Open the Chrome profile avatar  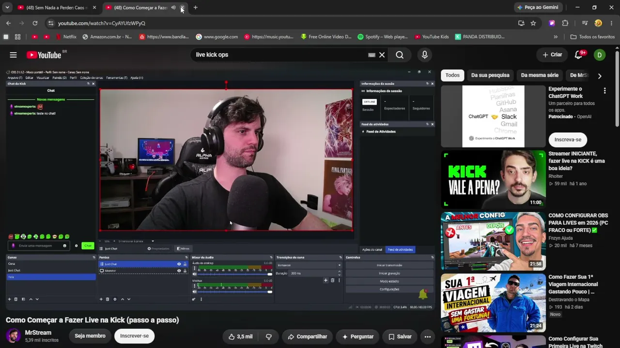[x=598, y=23]
